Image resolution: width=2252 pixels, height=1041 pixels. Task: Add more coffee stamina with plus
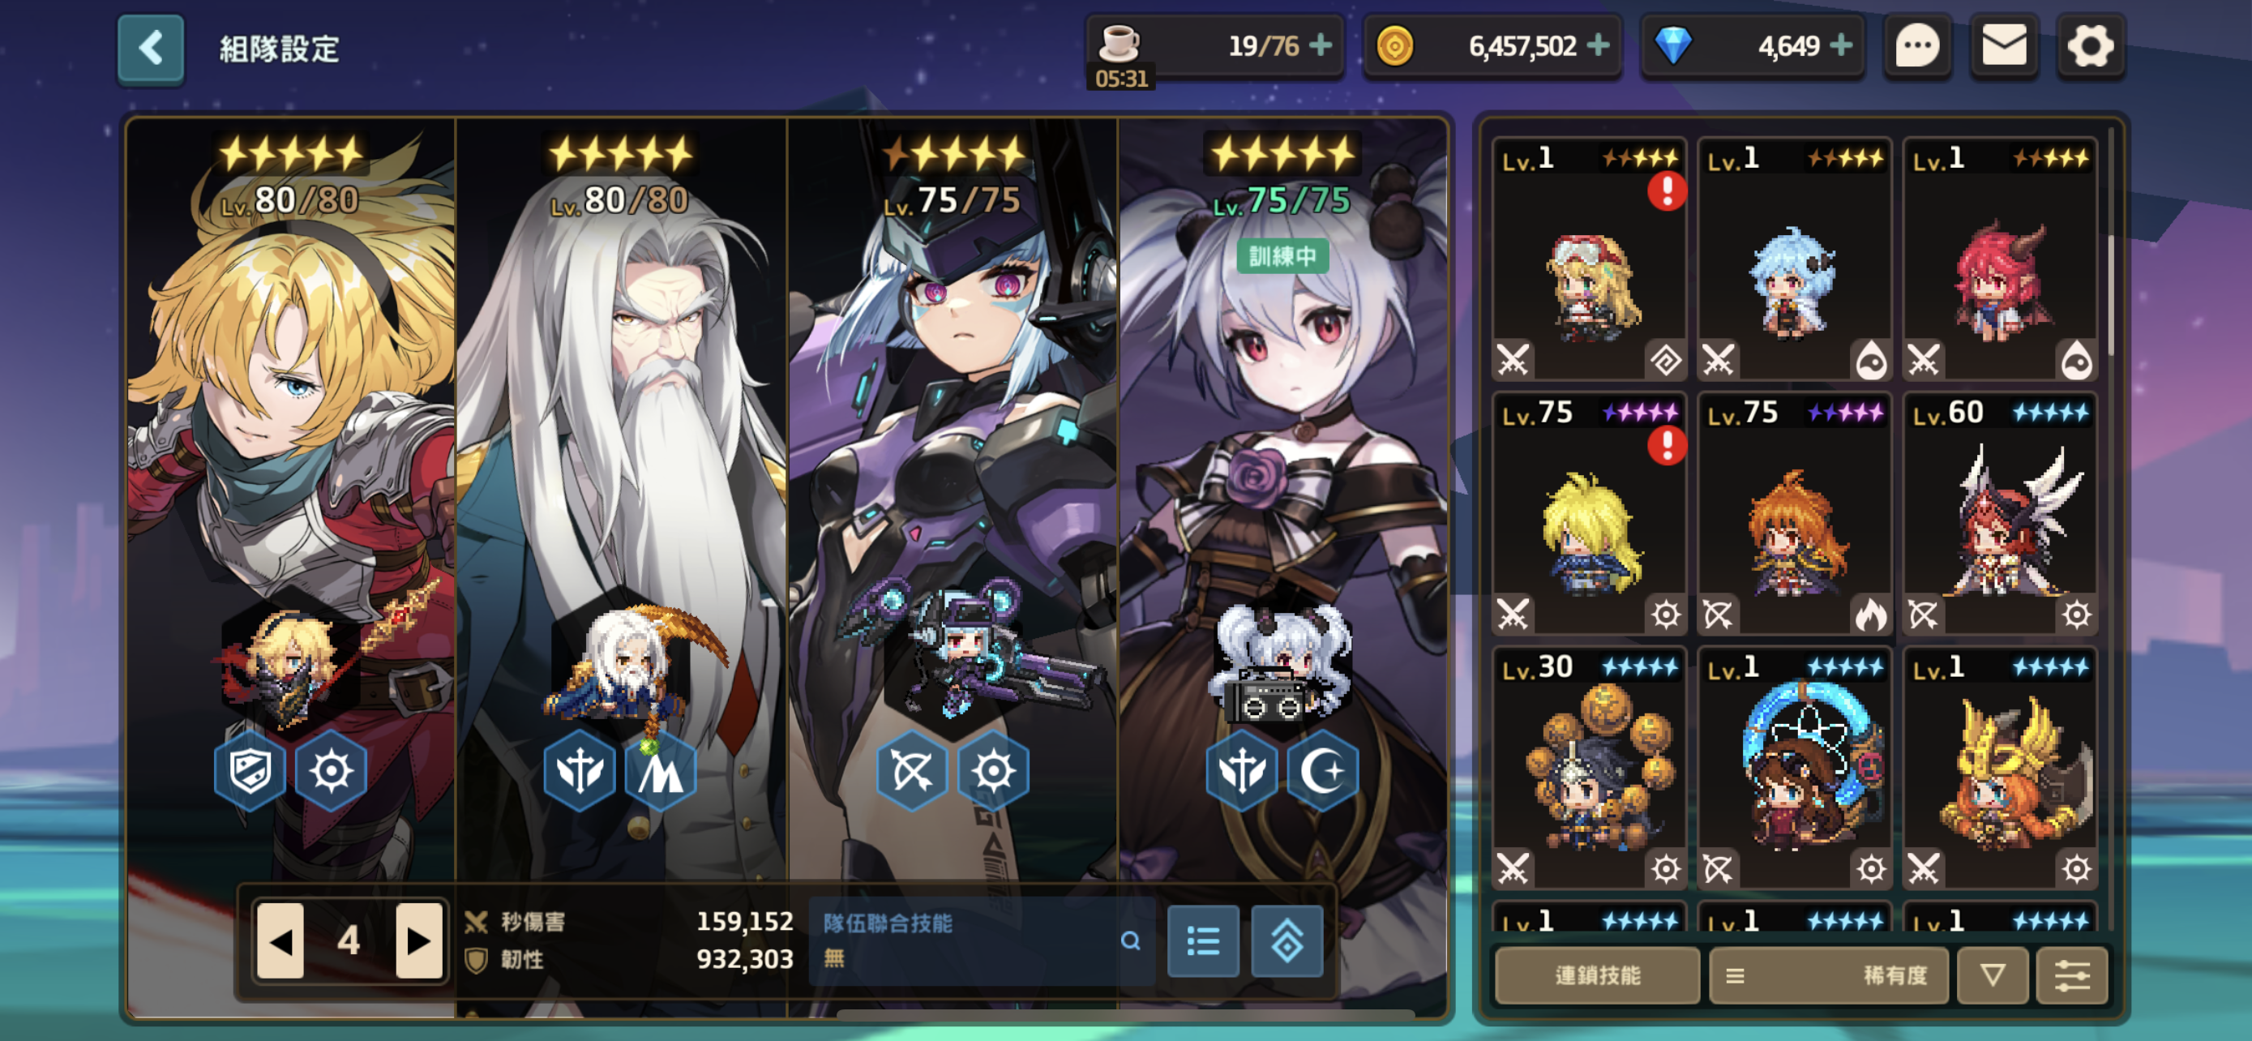(1321, 45)
